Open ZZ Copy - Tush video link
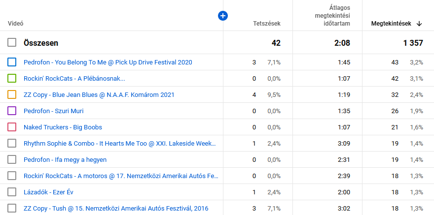 [116, 209]
